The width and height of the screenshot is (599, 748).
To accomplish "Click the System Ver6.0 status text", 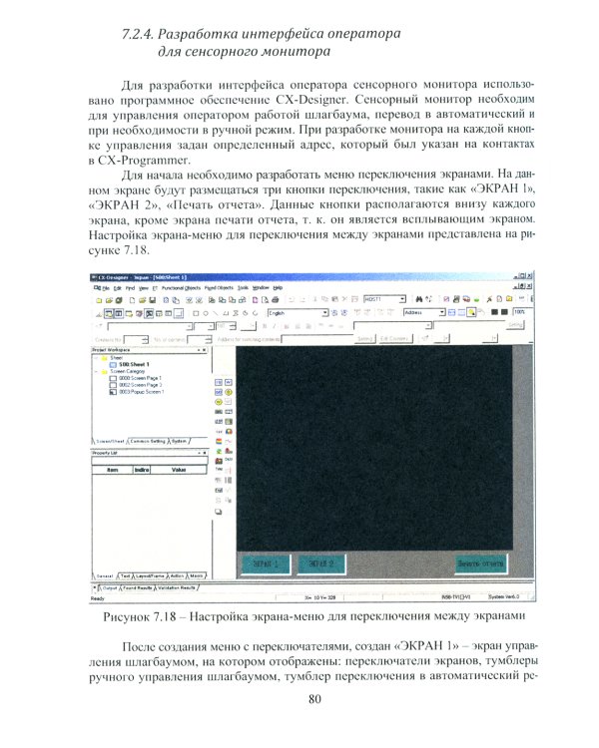I will click(x=503, y=596).
